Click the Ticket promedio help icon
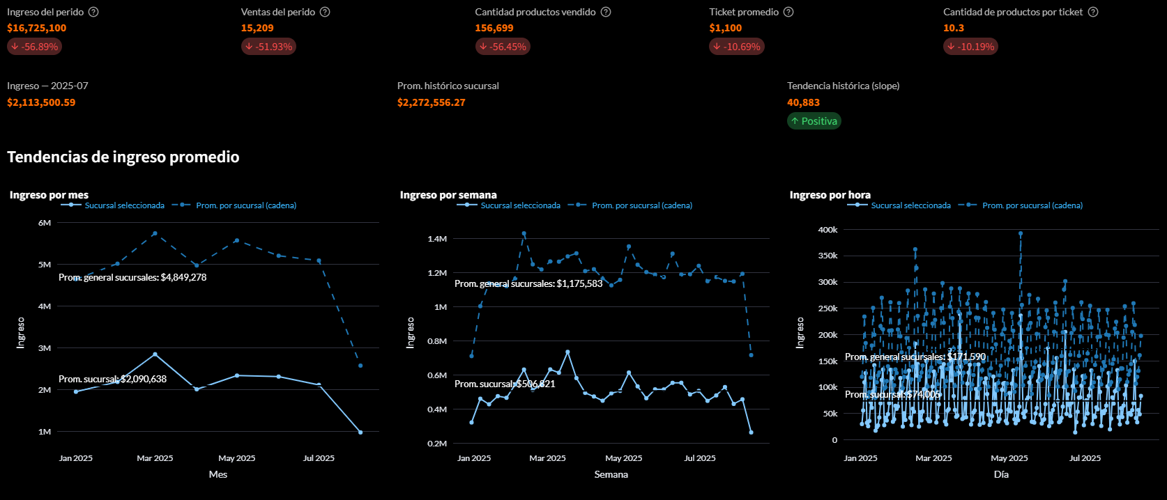The width and height of the screenshot is (1167, 500). tap(788, 12)
